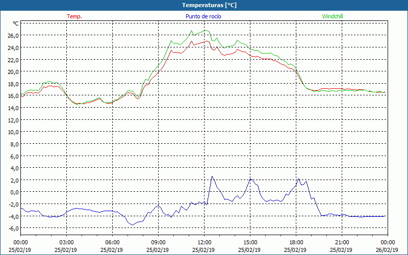Click the '°C' unit label on axis

point(16,23)
